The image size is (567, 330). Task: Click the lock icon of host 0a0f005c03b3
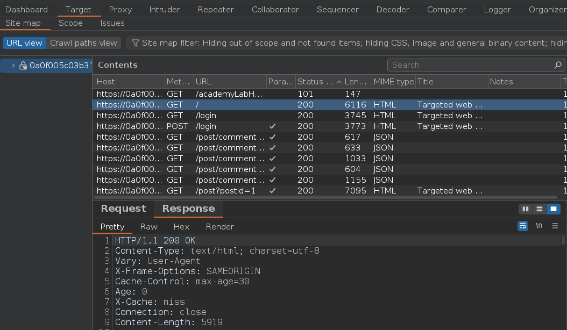pyautogui.click(x=23, y=66)
